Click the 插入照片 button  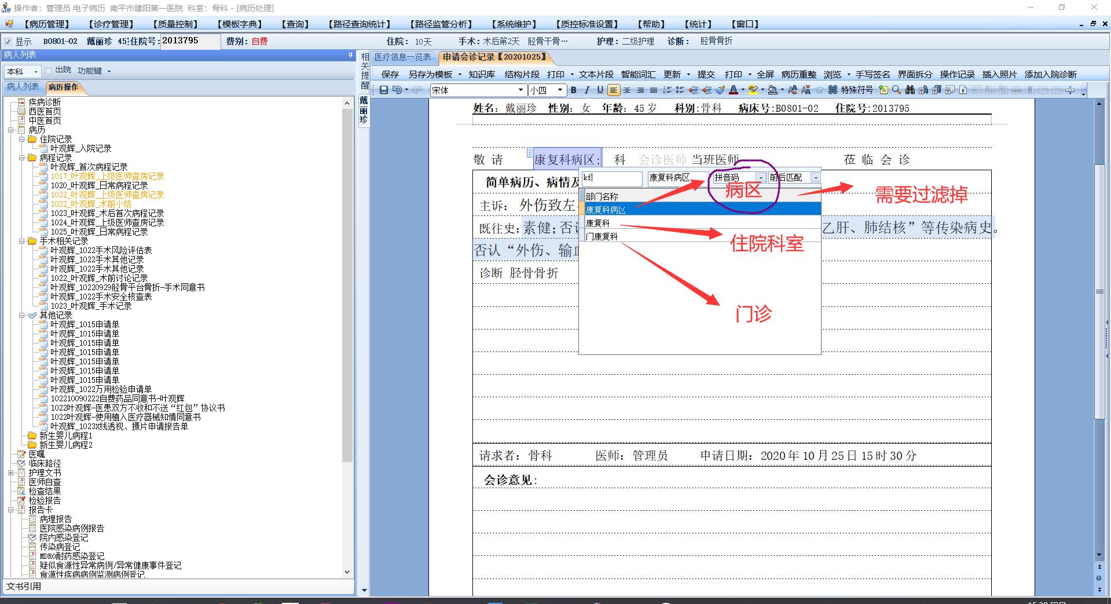click(1000, 74)
